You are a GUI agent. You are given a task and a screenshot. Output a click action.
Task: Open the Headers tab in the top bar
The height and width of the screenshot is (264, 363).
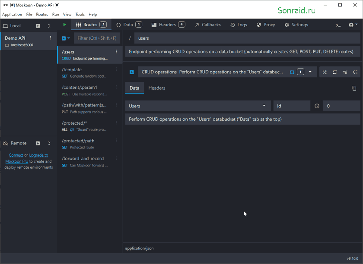pos(168,25)
